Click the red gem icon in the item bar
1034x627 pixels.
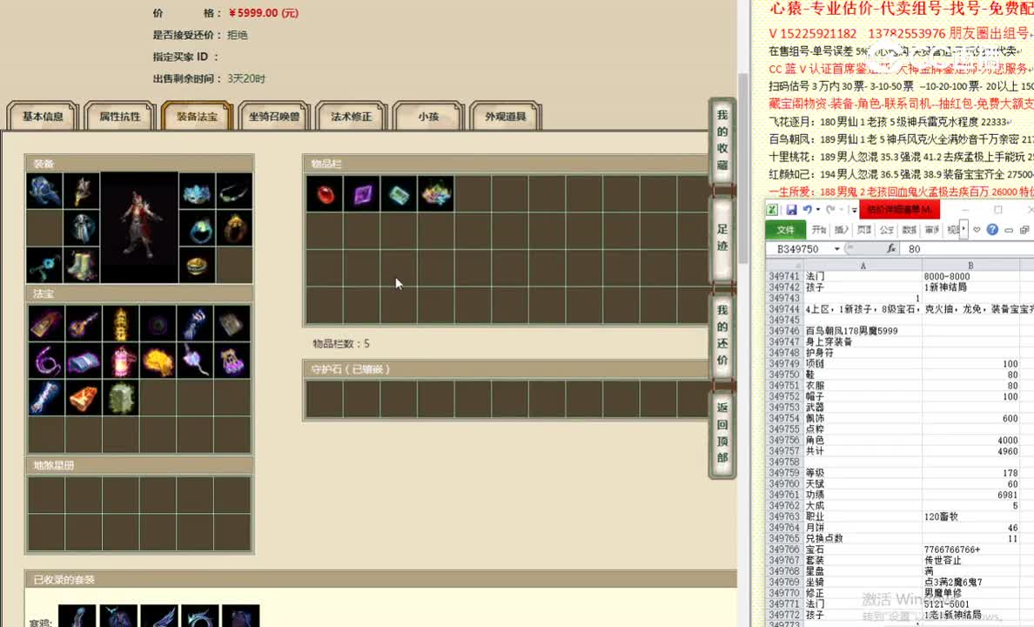[324, 194]
